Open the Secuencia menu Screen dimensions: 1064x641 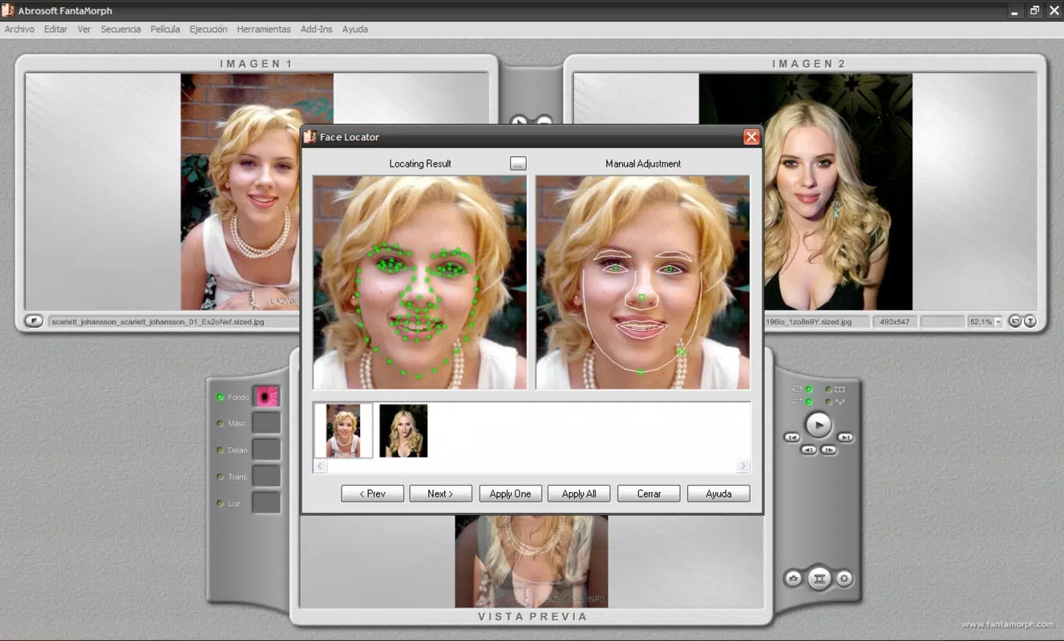pos(120,29)
